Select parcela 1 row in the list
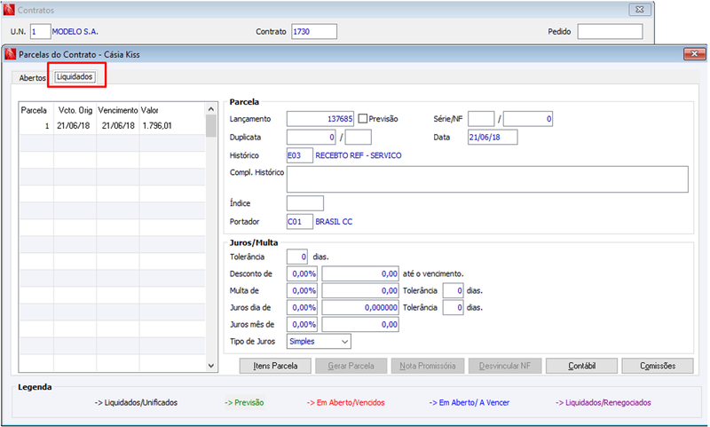This screenshot has width=710, height=427. tap(113, 126)
